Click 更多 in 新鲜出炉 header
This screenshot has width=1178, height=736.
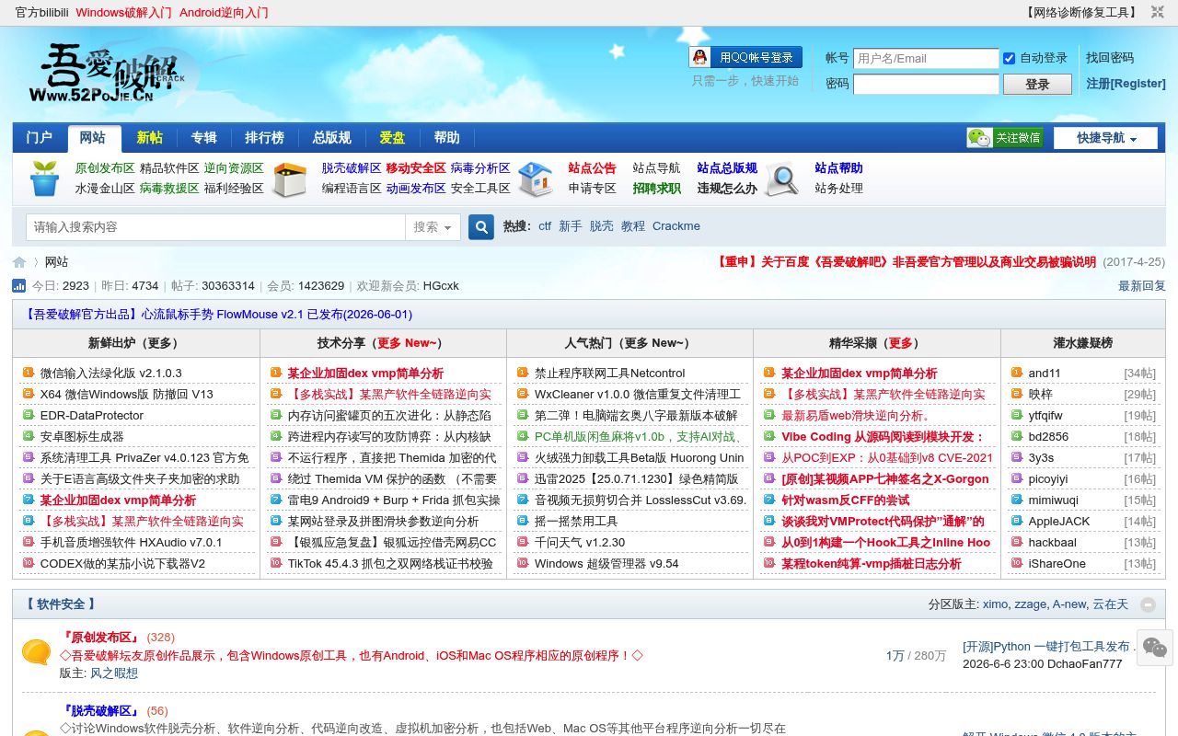pyautogui.click(x=160, y=343)
